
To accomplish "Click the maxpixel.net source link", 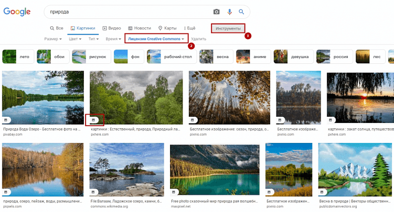I will [x=180, y=206].
